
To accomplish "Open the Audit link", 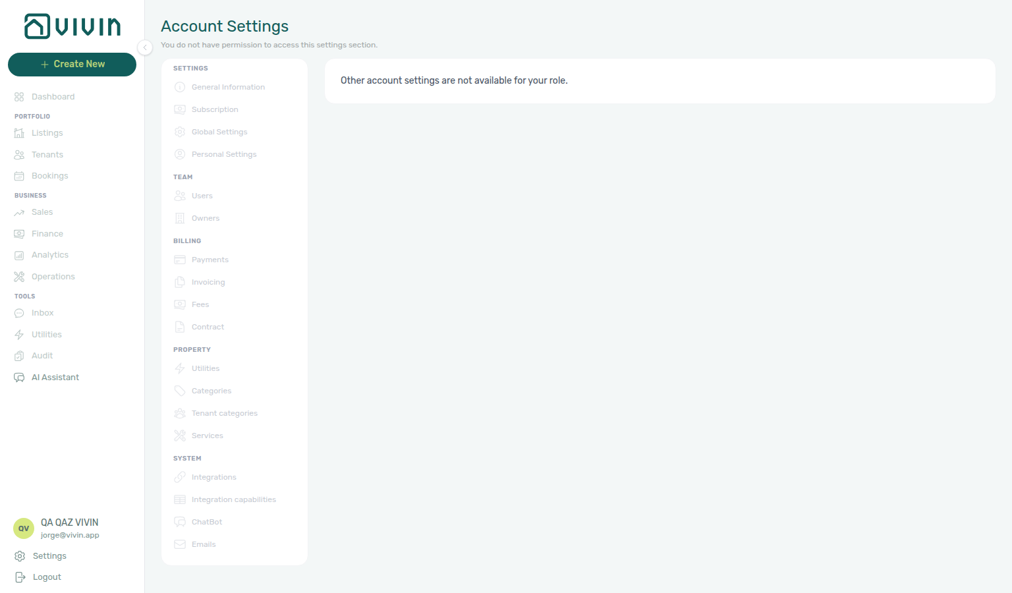I will (x=42, y=356).
